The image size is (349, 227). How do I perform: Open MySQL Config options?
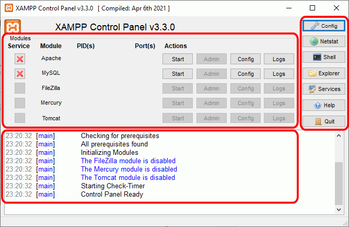click(x=246, y=74)
